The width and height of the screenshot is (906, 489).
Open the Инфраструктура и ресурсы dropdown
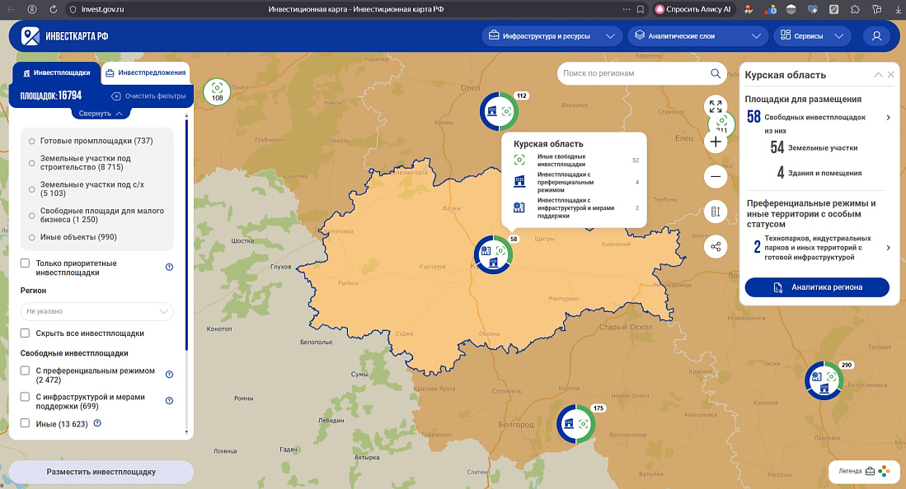552,36
